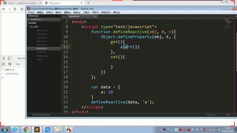Change the HTML syntax in the status bar

click(x=228, y=115)
